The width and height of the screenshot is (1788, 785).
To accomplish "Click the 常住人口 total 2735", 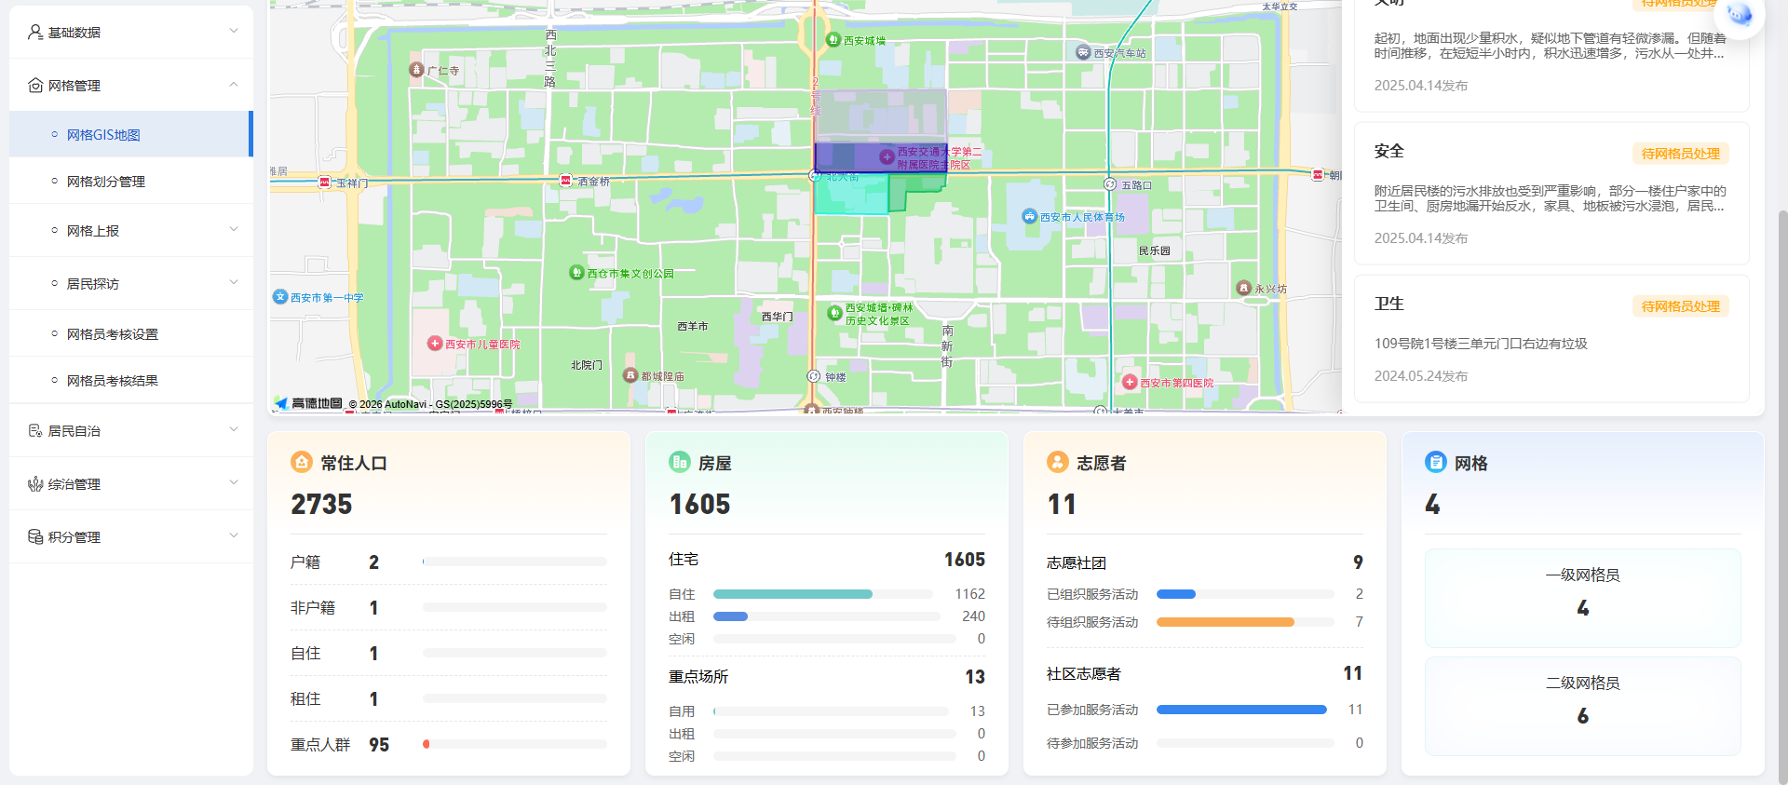I will point(321,505).
